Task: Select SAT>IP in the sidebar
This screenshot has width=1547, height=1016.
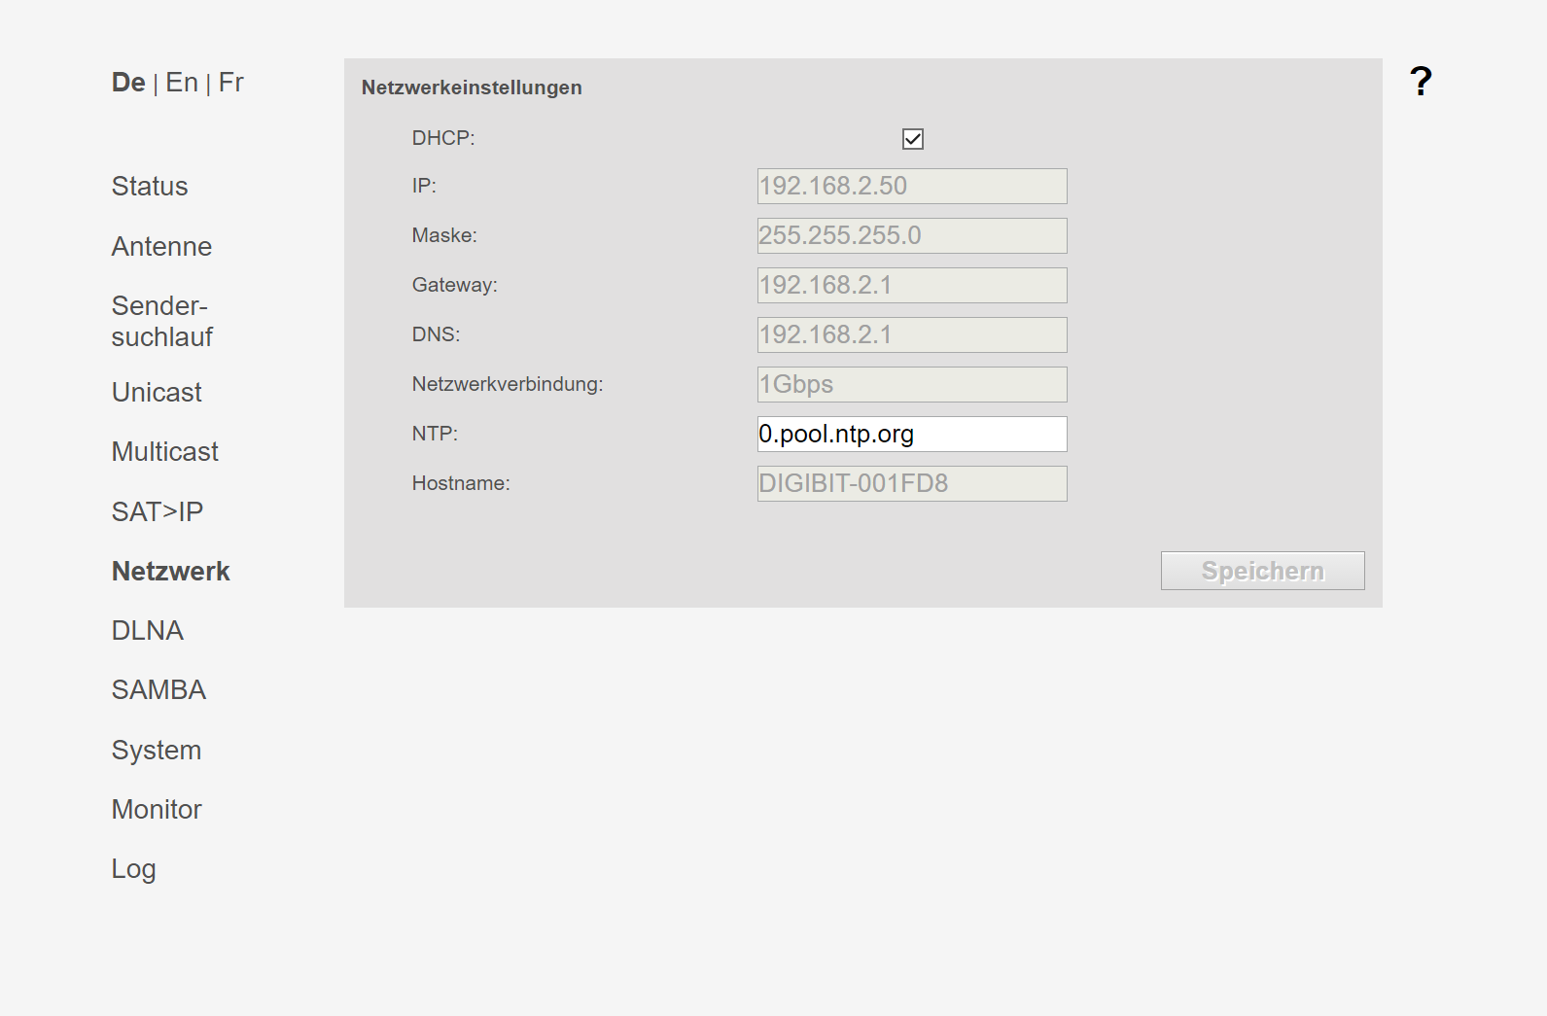Action: (x=158, y=512)
